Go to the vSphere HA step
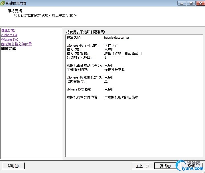 pos(9,35)
